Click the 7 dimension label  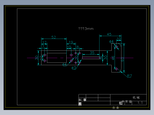pyautogui.click(x=43, y=47)
